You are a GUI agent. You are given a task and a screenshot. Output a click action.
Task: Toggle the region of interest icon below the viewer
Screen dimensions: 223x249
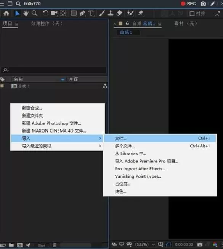pos(168,244)
